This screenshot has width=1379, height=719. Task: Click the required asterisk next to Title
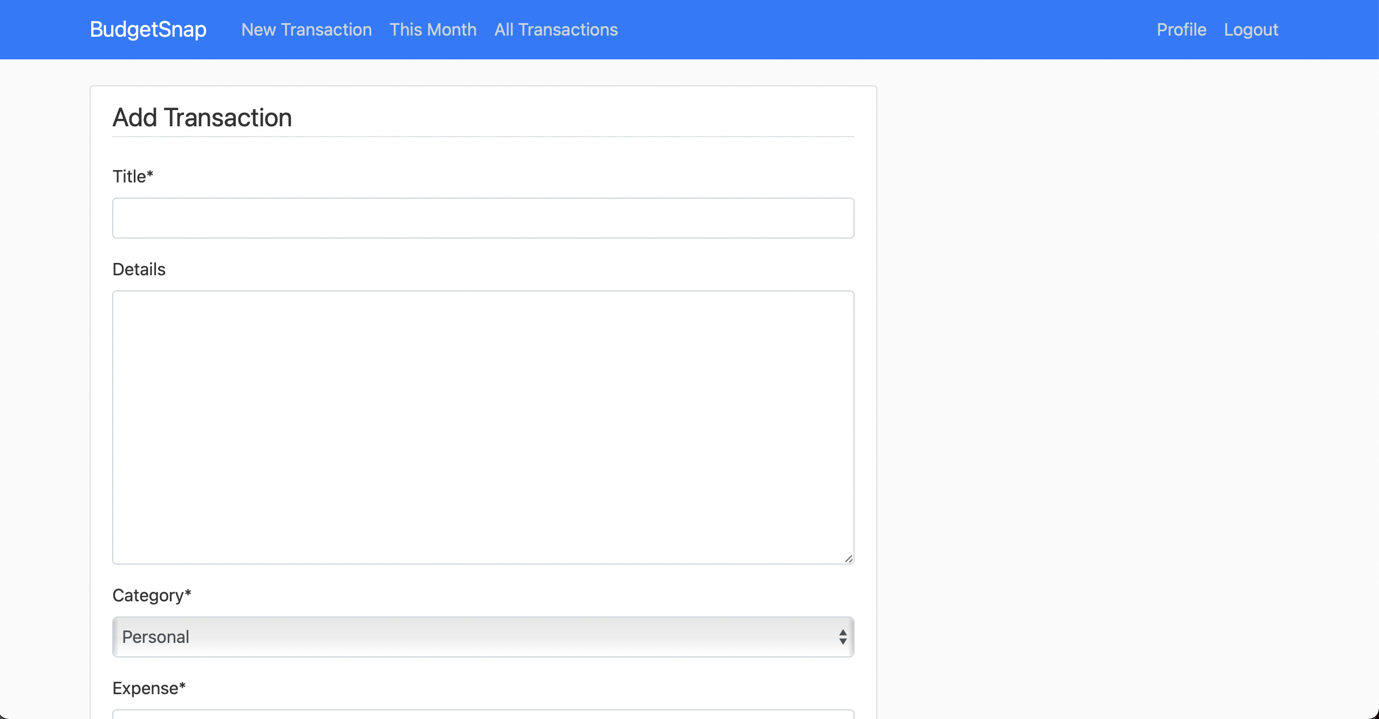tap(150, 174)
